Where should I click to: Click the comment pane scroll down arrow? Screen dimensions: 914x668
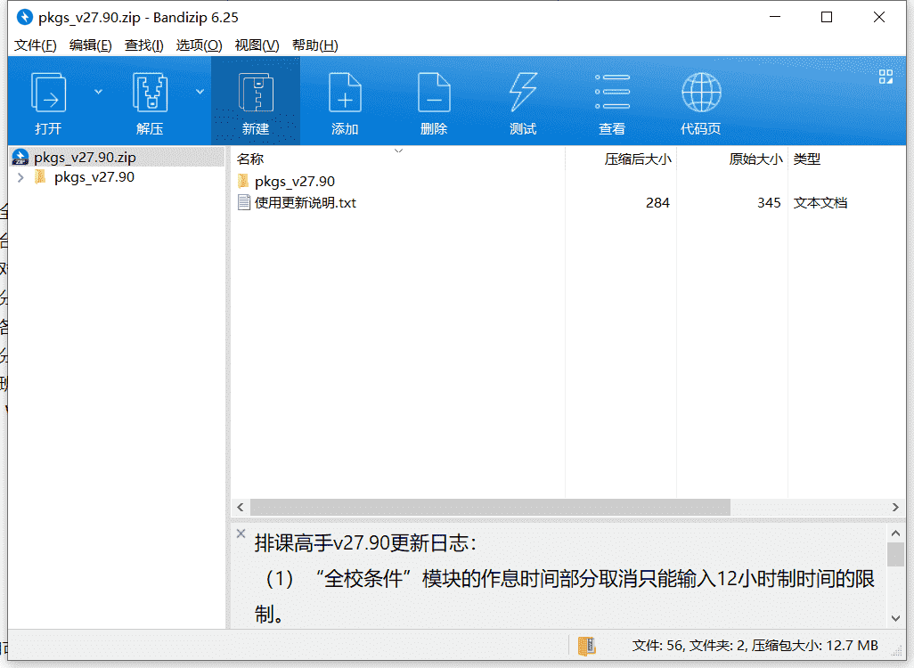pos(896,618)
